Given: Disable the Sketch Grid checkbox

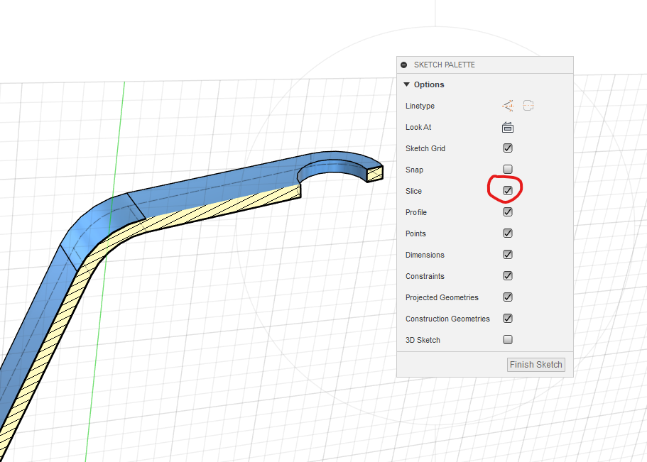Looking at the screenshot, I should 508,148.
